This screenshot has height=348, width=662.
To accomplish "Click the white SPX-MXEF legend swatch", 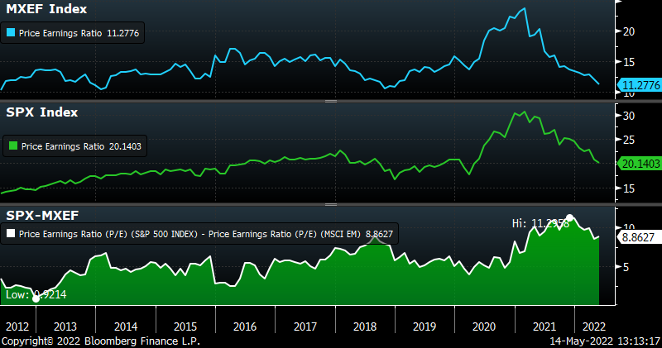I will pos(11,235).
